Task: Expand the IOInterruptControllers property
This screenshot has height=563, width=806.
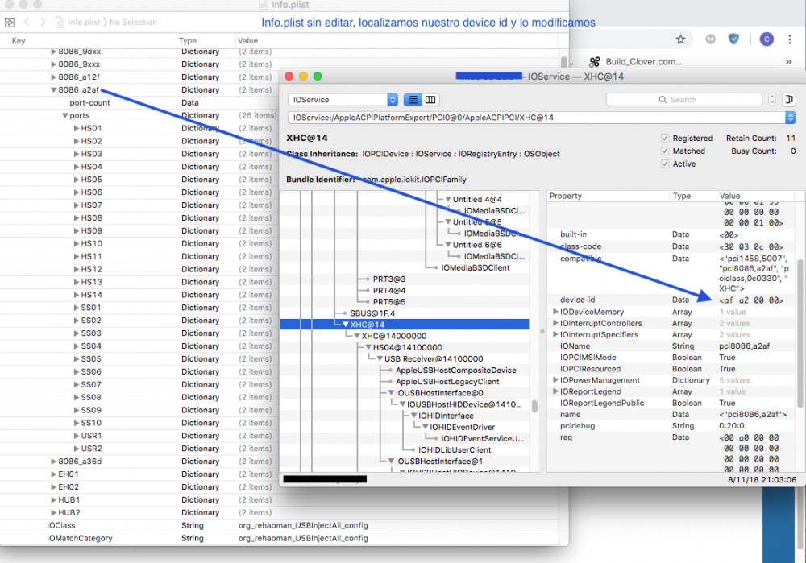Action: pyautogui.click(x=555, y=323)
